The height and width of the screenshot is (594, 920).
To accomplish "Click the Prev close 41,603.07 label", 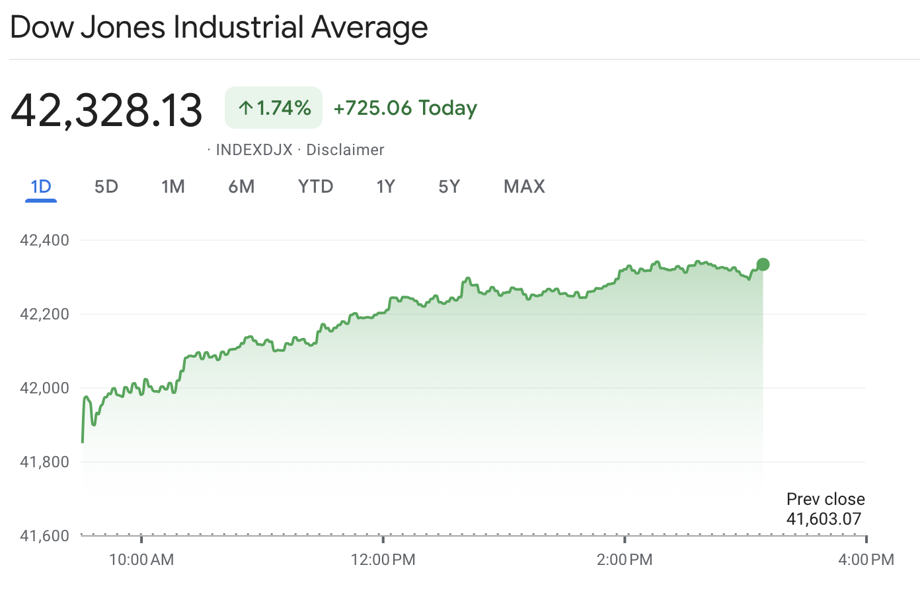I will [825, 509].
